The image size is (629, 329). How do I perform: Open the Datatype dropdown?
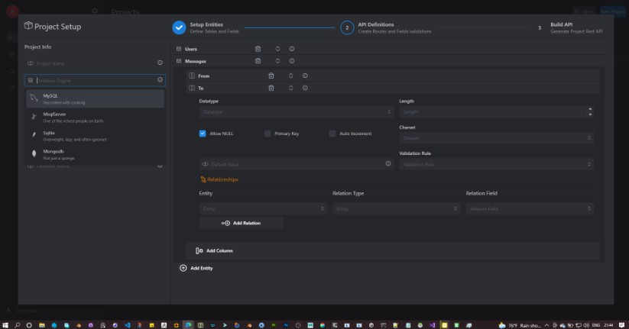click(x=294, y=111)
